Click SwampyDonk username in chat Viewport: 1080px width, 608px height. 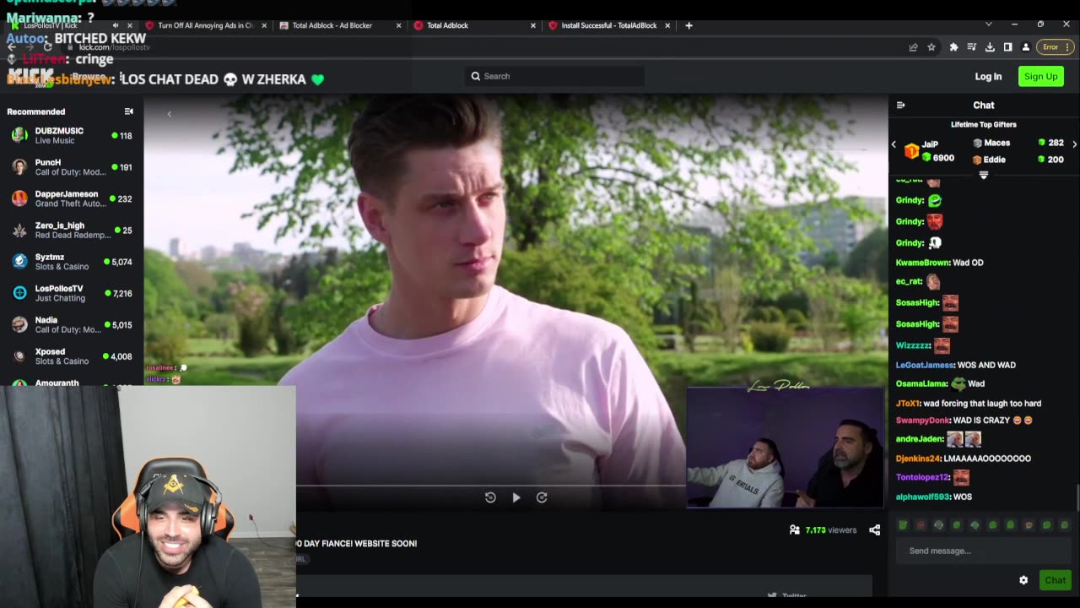click(x=922, y=421)
